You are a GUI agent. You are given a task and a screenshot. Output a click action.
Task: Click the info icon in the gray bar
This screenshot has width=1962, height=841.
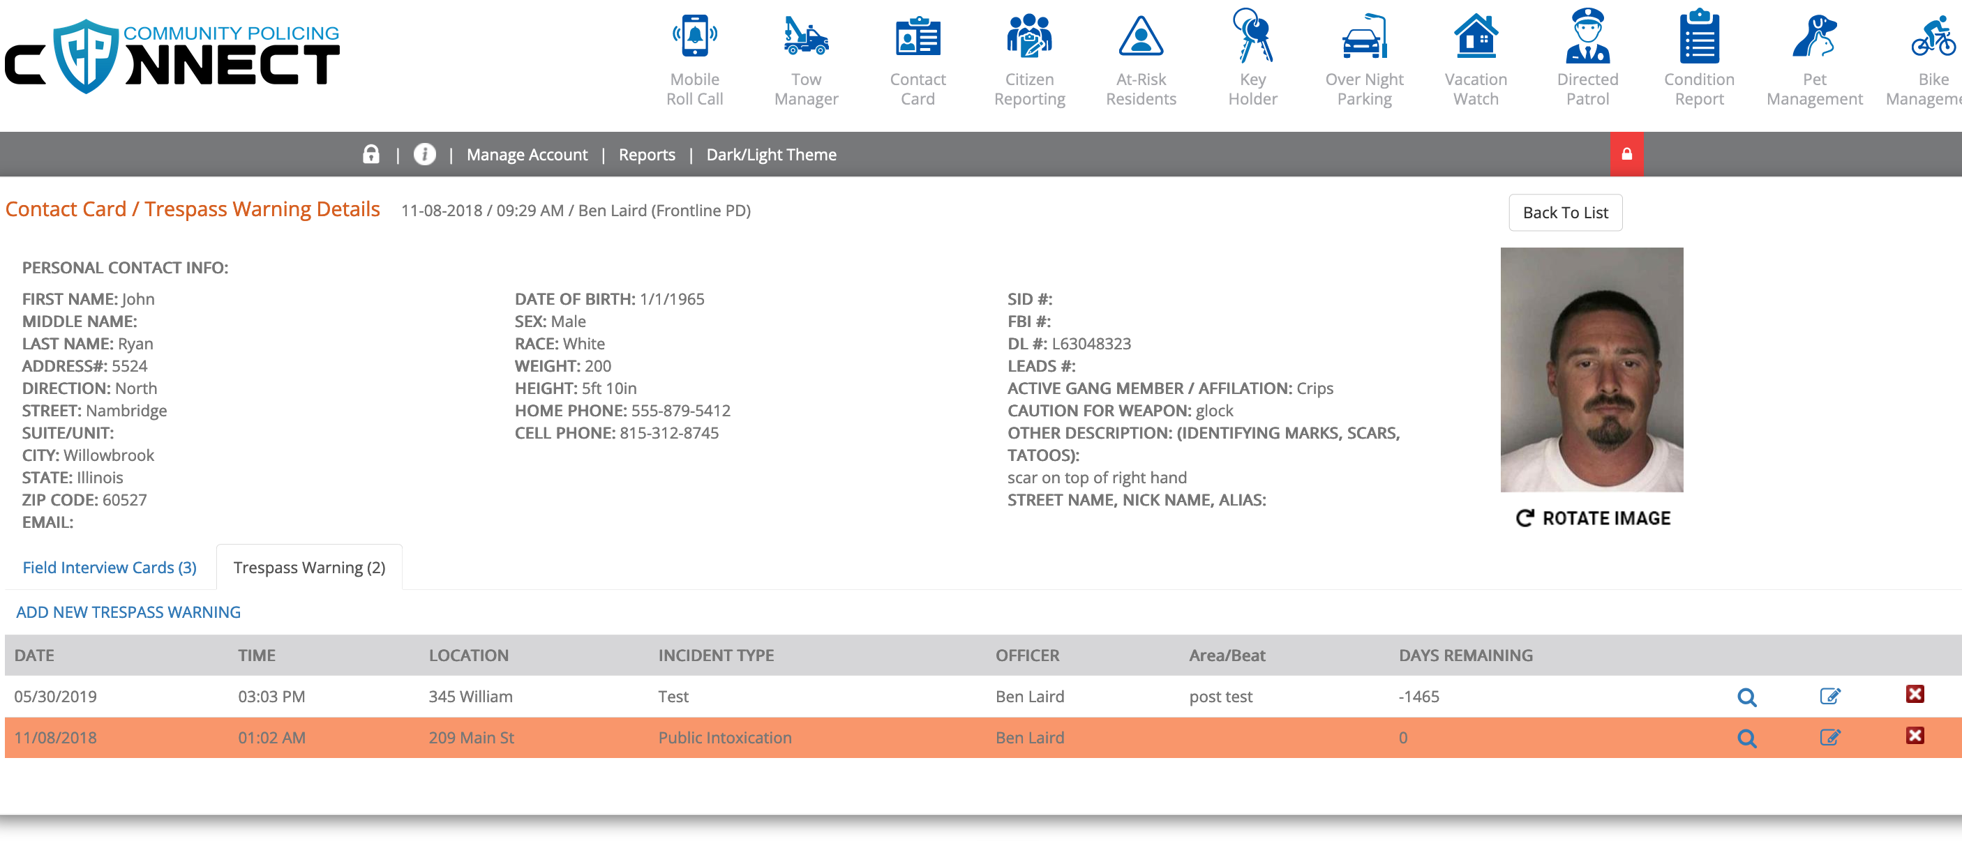424,153
